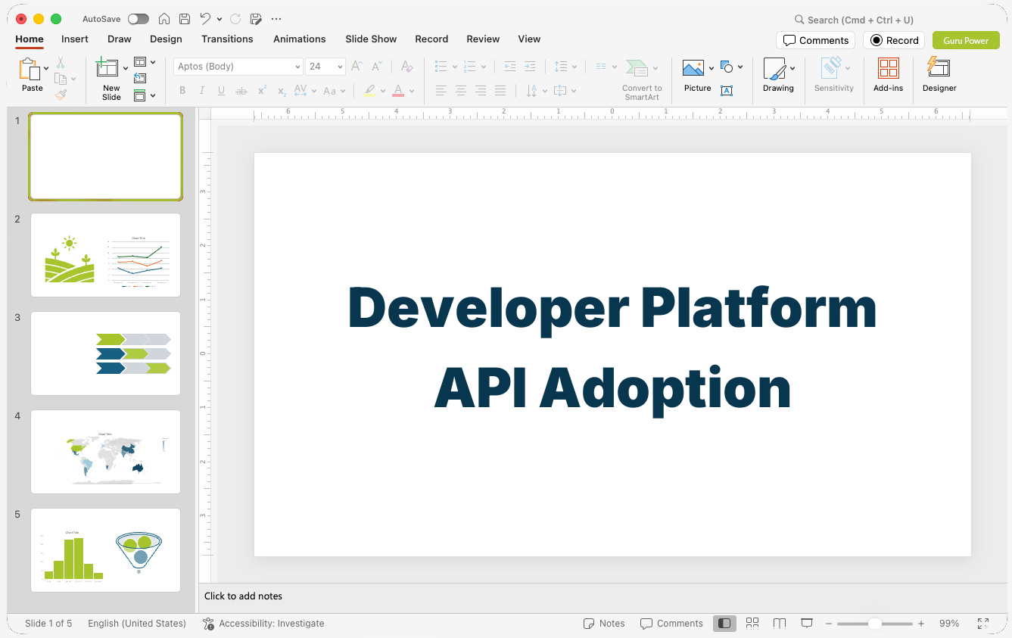
Task: Open the slide Layout dropdown
Action: click(145, 62)
